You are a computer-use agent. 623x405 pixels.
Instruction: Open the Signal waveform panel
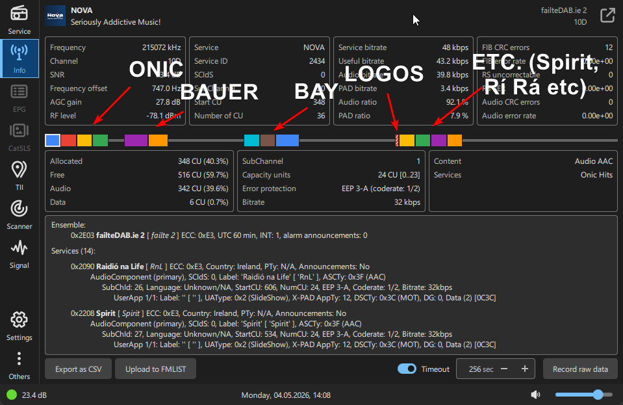point(19,254)
